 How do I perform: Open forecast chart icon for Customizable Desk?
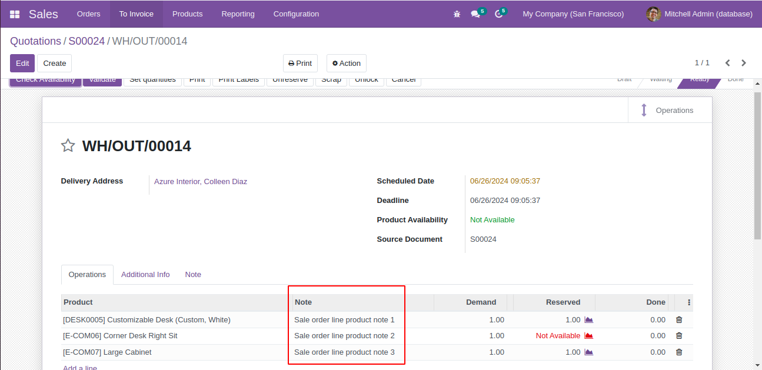(588, 320)
